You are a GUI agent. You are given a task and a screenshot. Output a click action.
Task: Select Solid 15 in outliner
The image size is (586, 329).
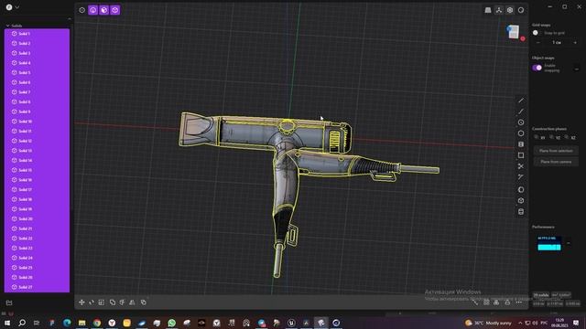(x=37, y=170)
